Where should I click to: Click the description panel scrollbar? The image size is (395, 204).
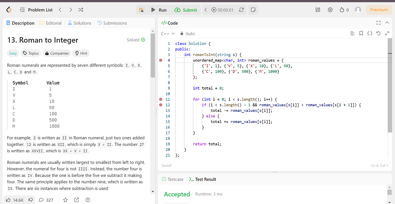click(x=152, y=55)
